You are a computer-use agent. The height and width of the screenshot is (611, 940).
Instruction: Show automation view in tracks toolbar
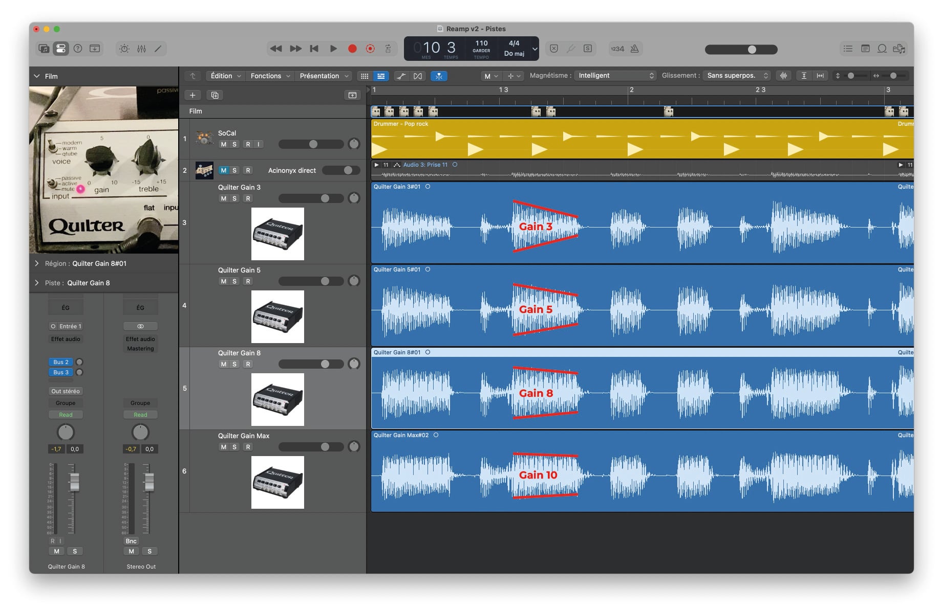401,76
